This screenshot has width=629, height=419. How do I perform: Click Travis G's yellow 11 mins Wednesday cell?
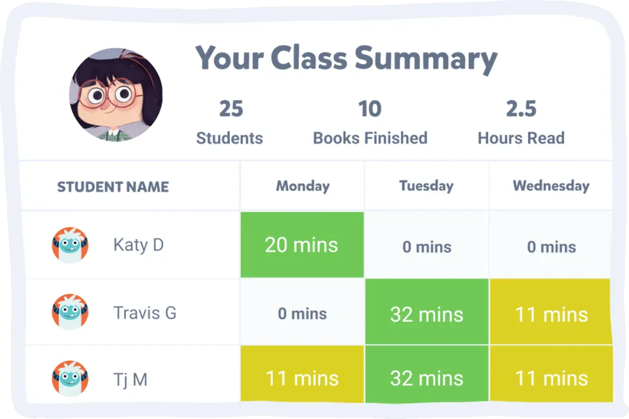point(551,313)
